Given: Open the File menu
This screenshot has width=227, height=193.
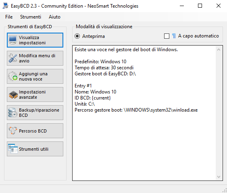Looking at the screenshot, I should tap(9, 17).
